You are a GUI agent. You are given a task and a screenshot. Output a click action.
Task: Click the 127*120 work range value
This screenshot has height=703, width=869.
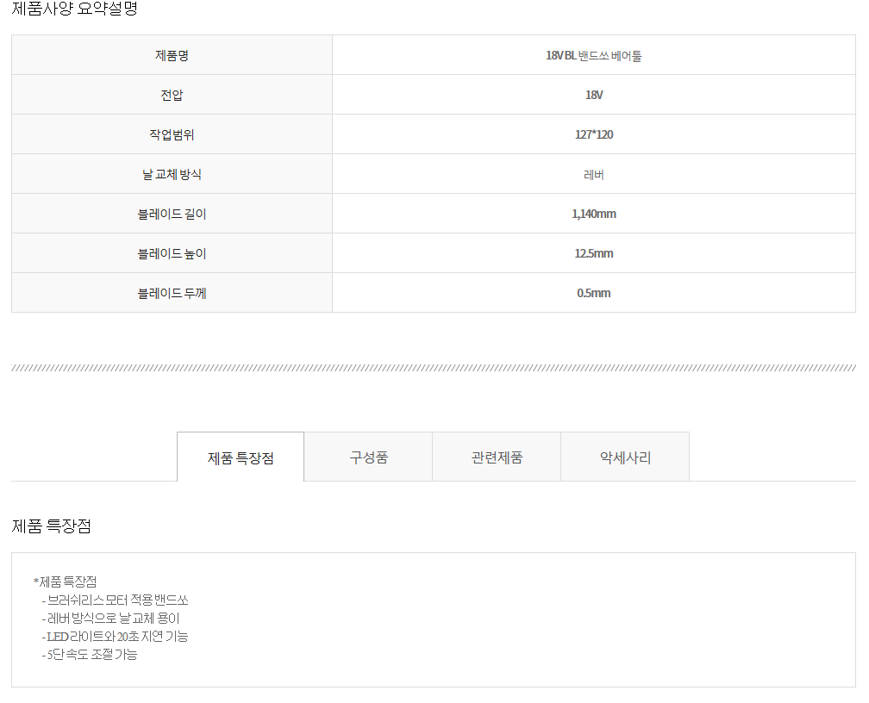(593, 135)
